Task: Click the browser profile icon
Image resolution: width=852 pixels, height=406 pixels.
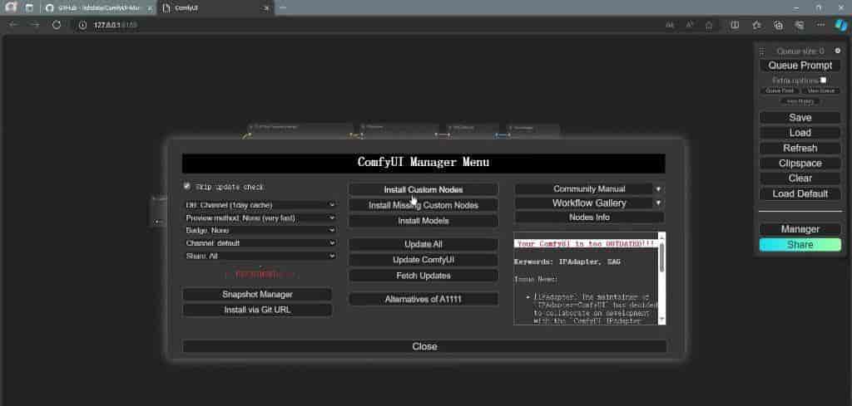Action: 10,7
